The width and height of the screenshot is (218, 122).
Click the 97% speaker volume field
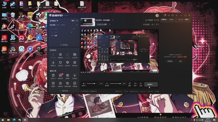[124, 84]
